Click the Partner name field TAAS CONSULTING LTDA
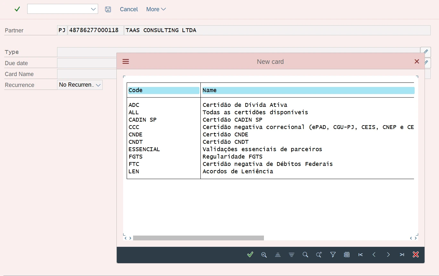This screenshot has height=276, width=439. point(277,30)
